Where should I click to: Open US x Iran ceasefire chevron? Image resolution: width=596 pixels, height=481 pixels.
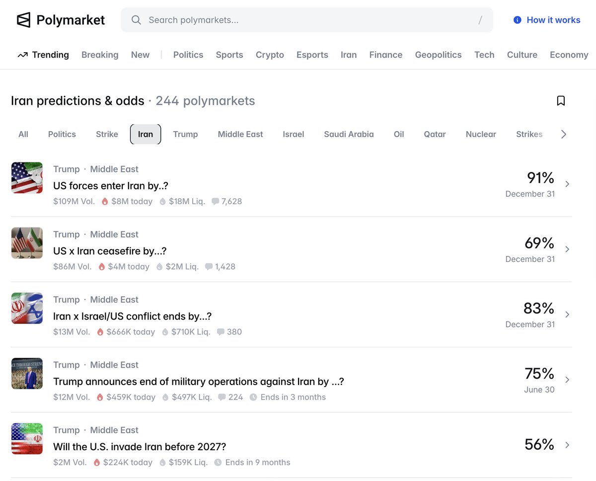click(567, 249)
